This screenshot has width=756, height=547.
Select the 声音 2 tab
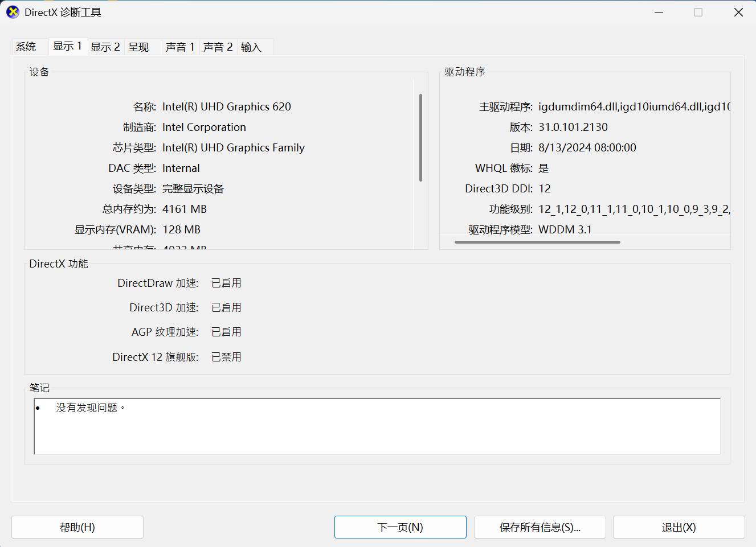(218, 47)
